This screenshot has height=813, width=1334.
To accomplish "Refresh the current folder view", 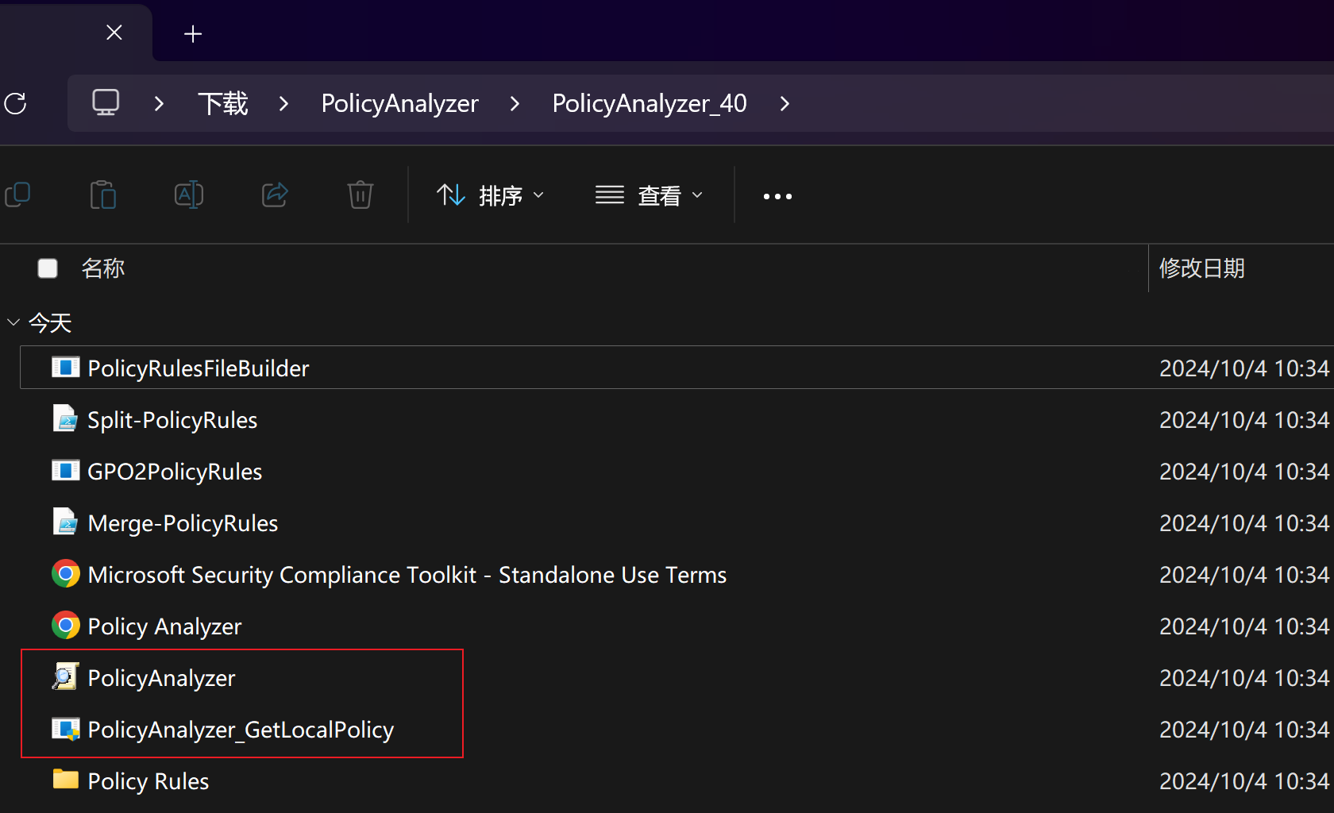I will (16, 103).
